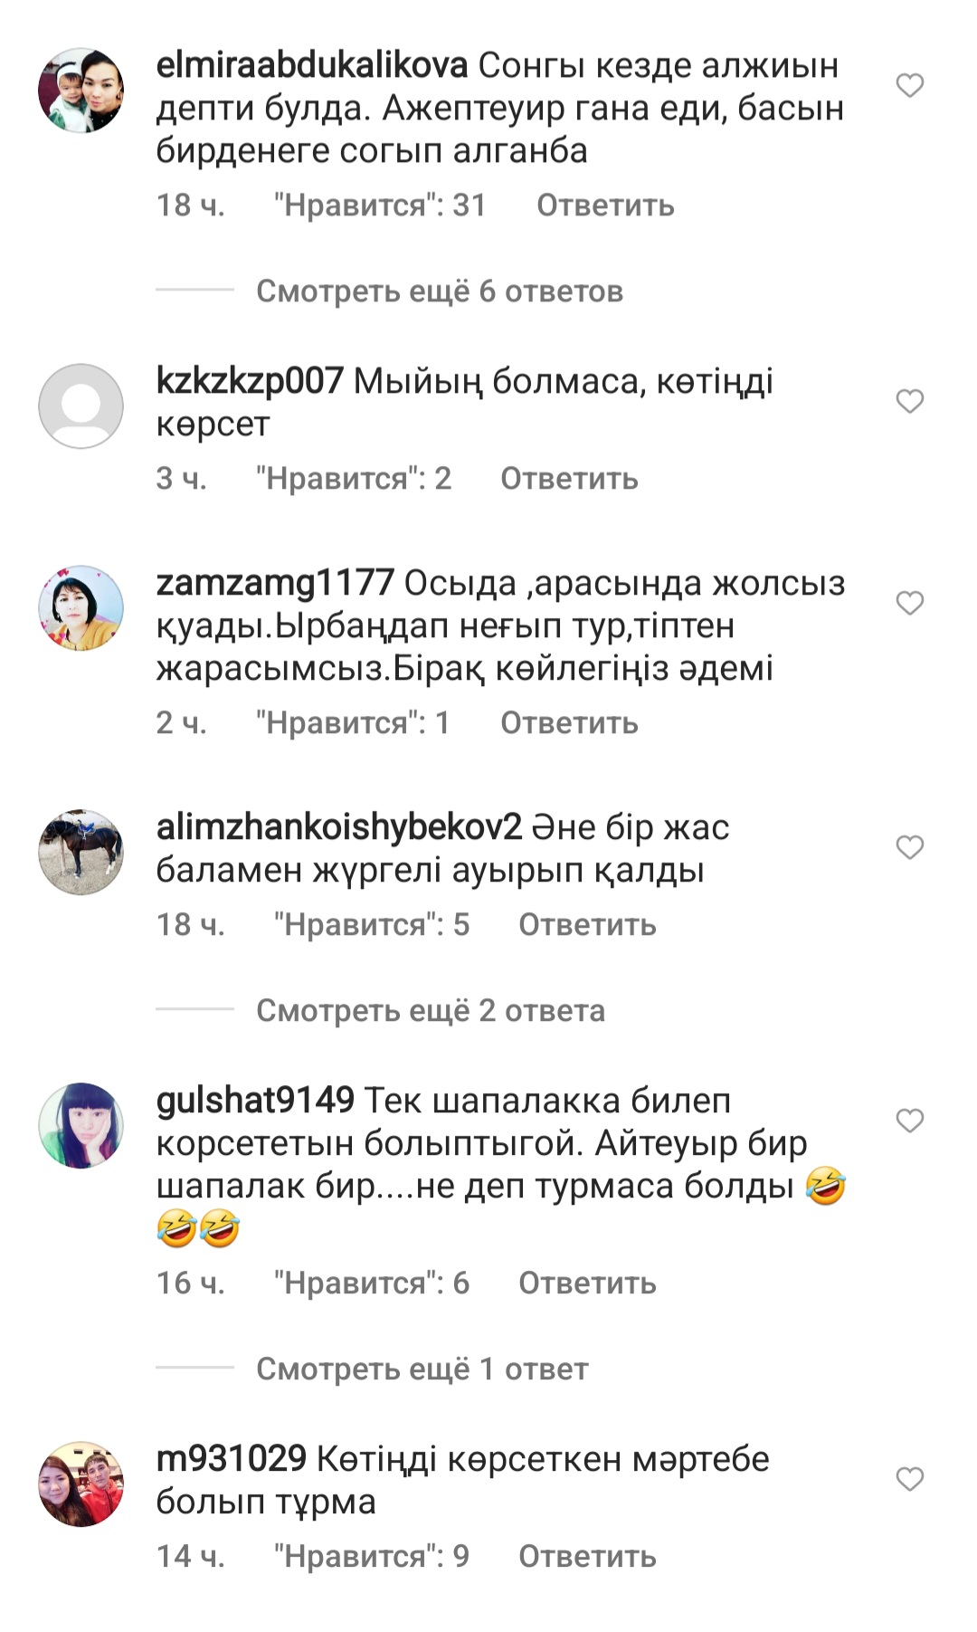Like zamzamg1177's comment with heart icon
The image size is (977, 1632).
tap(909, 603)
